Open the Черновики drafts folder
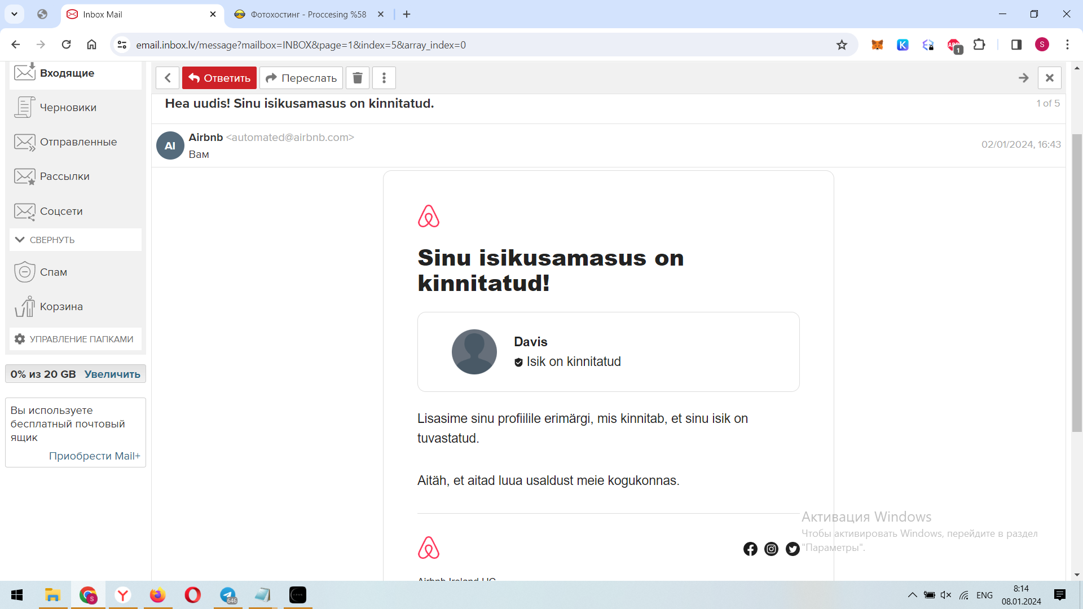 tap(68, 107)
